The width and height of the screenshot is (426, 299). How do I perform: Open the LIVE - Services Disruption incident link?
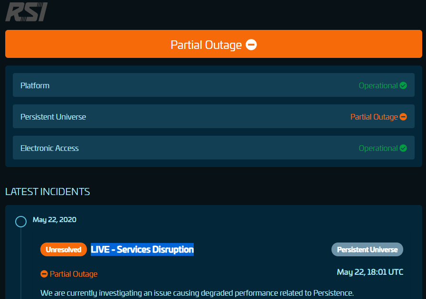[x=142, y=249]
